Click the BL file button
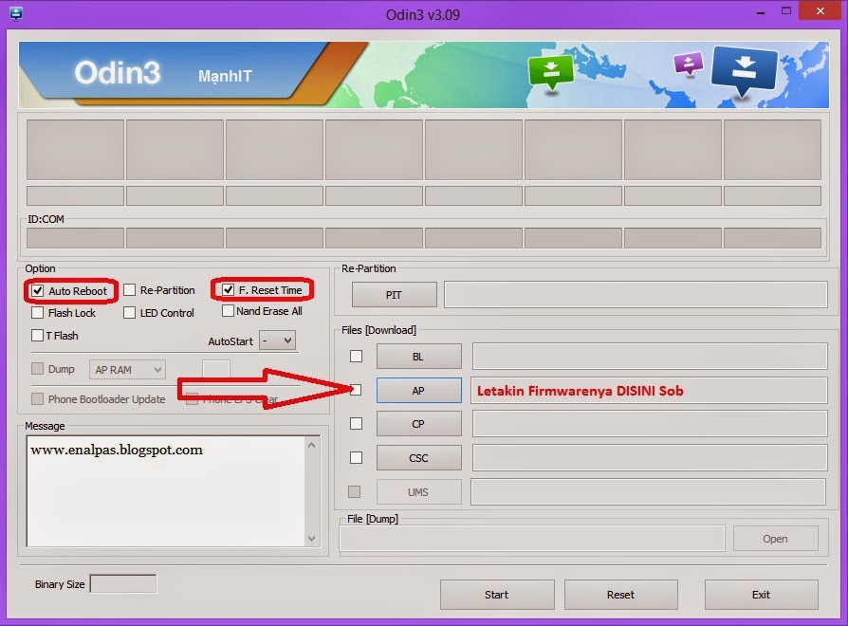Screen dimensions: 848x626 coord(419,357)
